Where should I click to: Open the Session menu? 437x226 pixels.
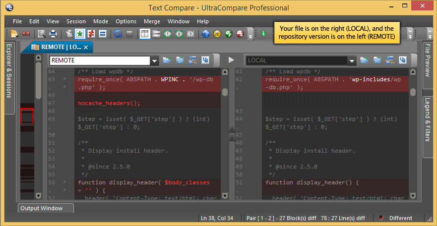76,21
